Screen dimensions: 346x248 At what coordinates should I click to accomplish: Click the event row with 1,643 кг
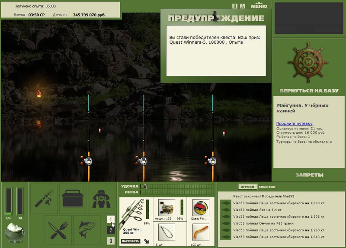[x=279, y=237]
